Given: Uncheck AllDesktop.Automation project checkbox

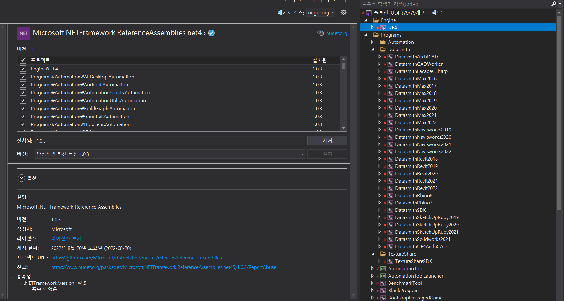Looking at the screenshot, I should coord(23,77).
